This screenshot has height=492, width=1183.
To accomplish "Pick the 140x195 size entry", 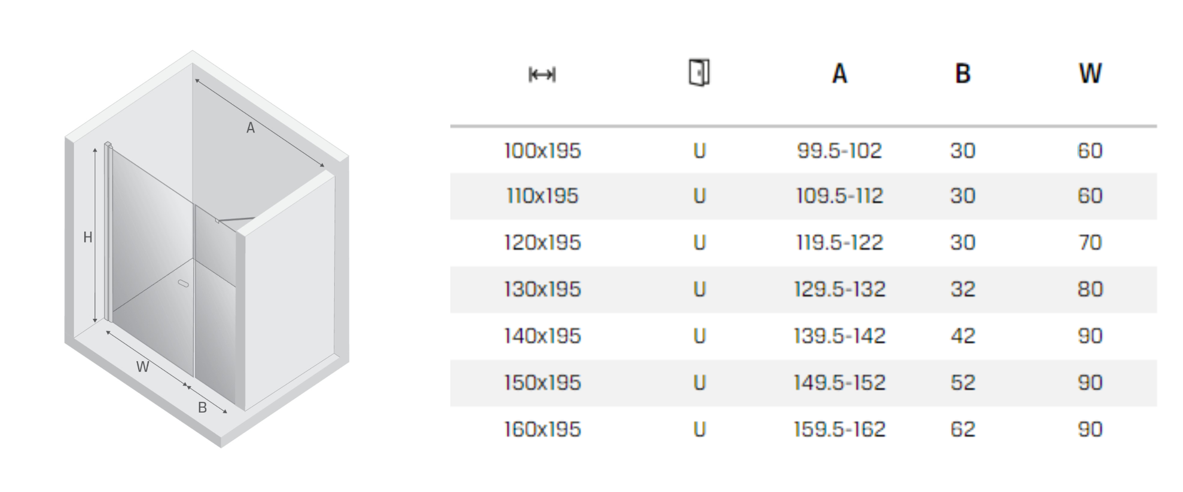I will (x=542, y=336).
